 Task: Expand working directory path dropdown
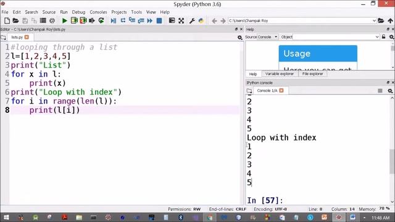pyautogui.click(x=374, y=20)
